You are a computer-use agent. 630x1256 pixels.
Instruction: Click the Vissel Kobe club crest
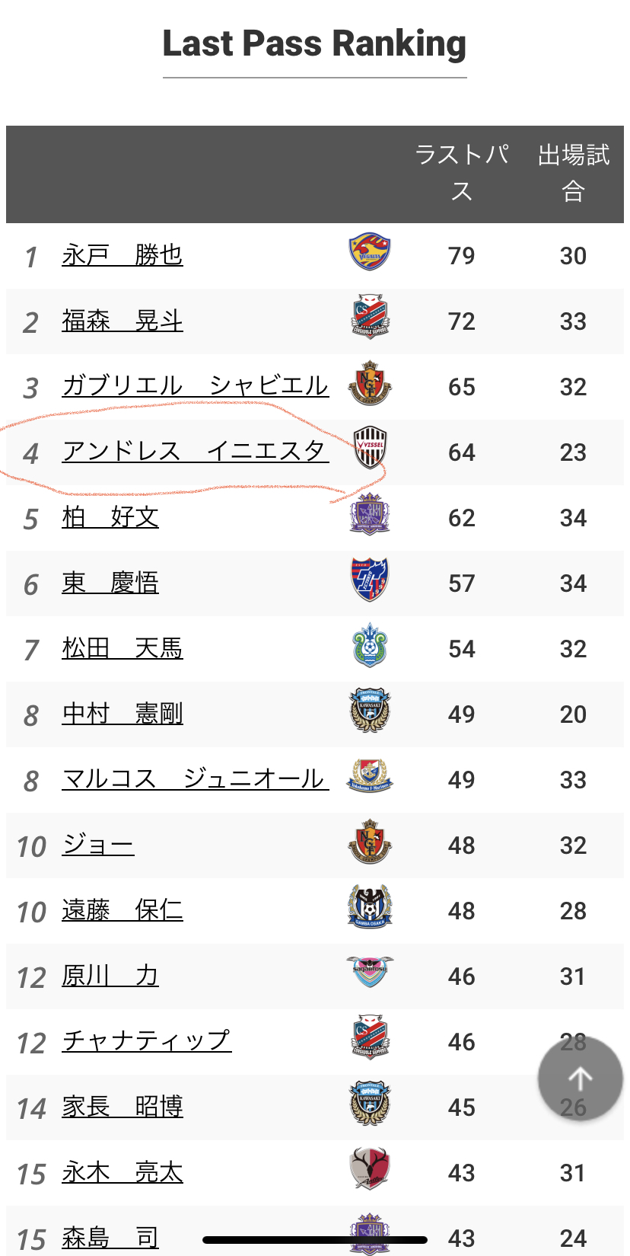(371, 448)
